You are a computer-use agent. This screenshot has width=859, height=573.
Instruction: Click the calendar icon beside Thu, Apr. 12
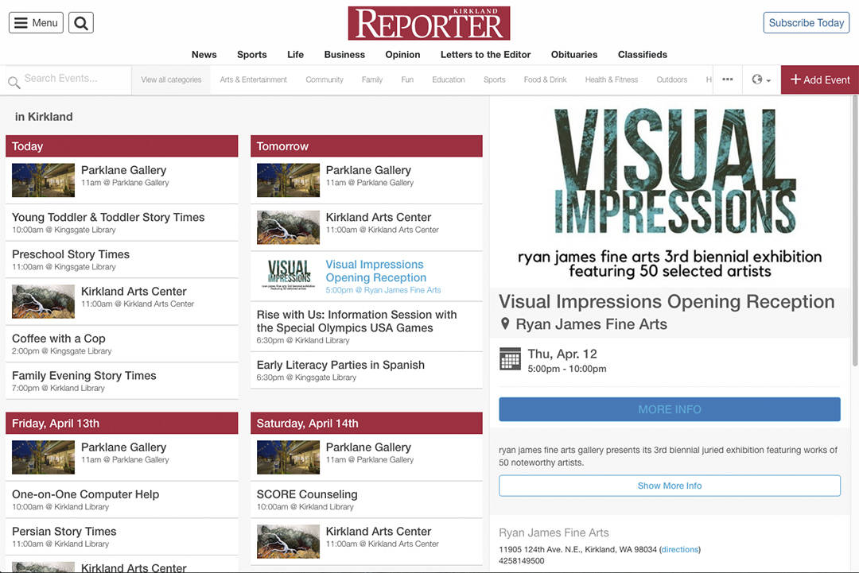pos(510,359)
